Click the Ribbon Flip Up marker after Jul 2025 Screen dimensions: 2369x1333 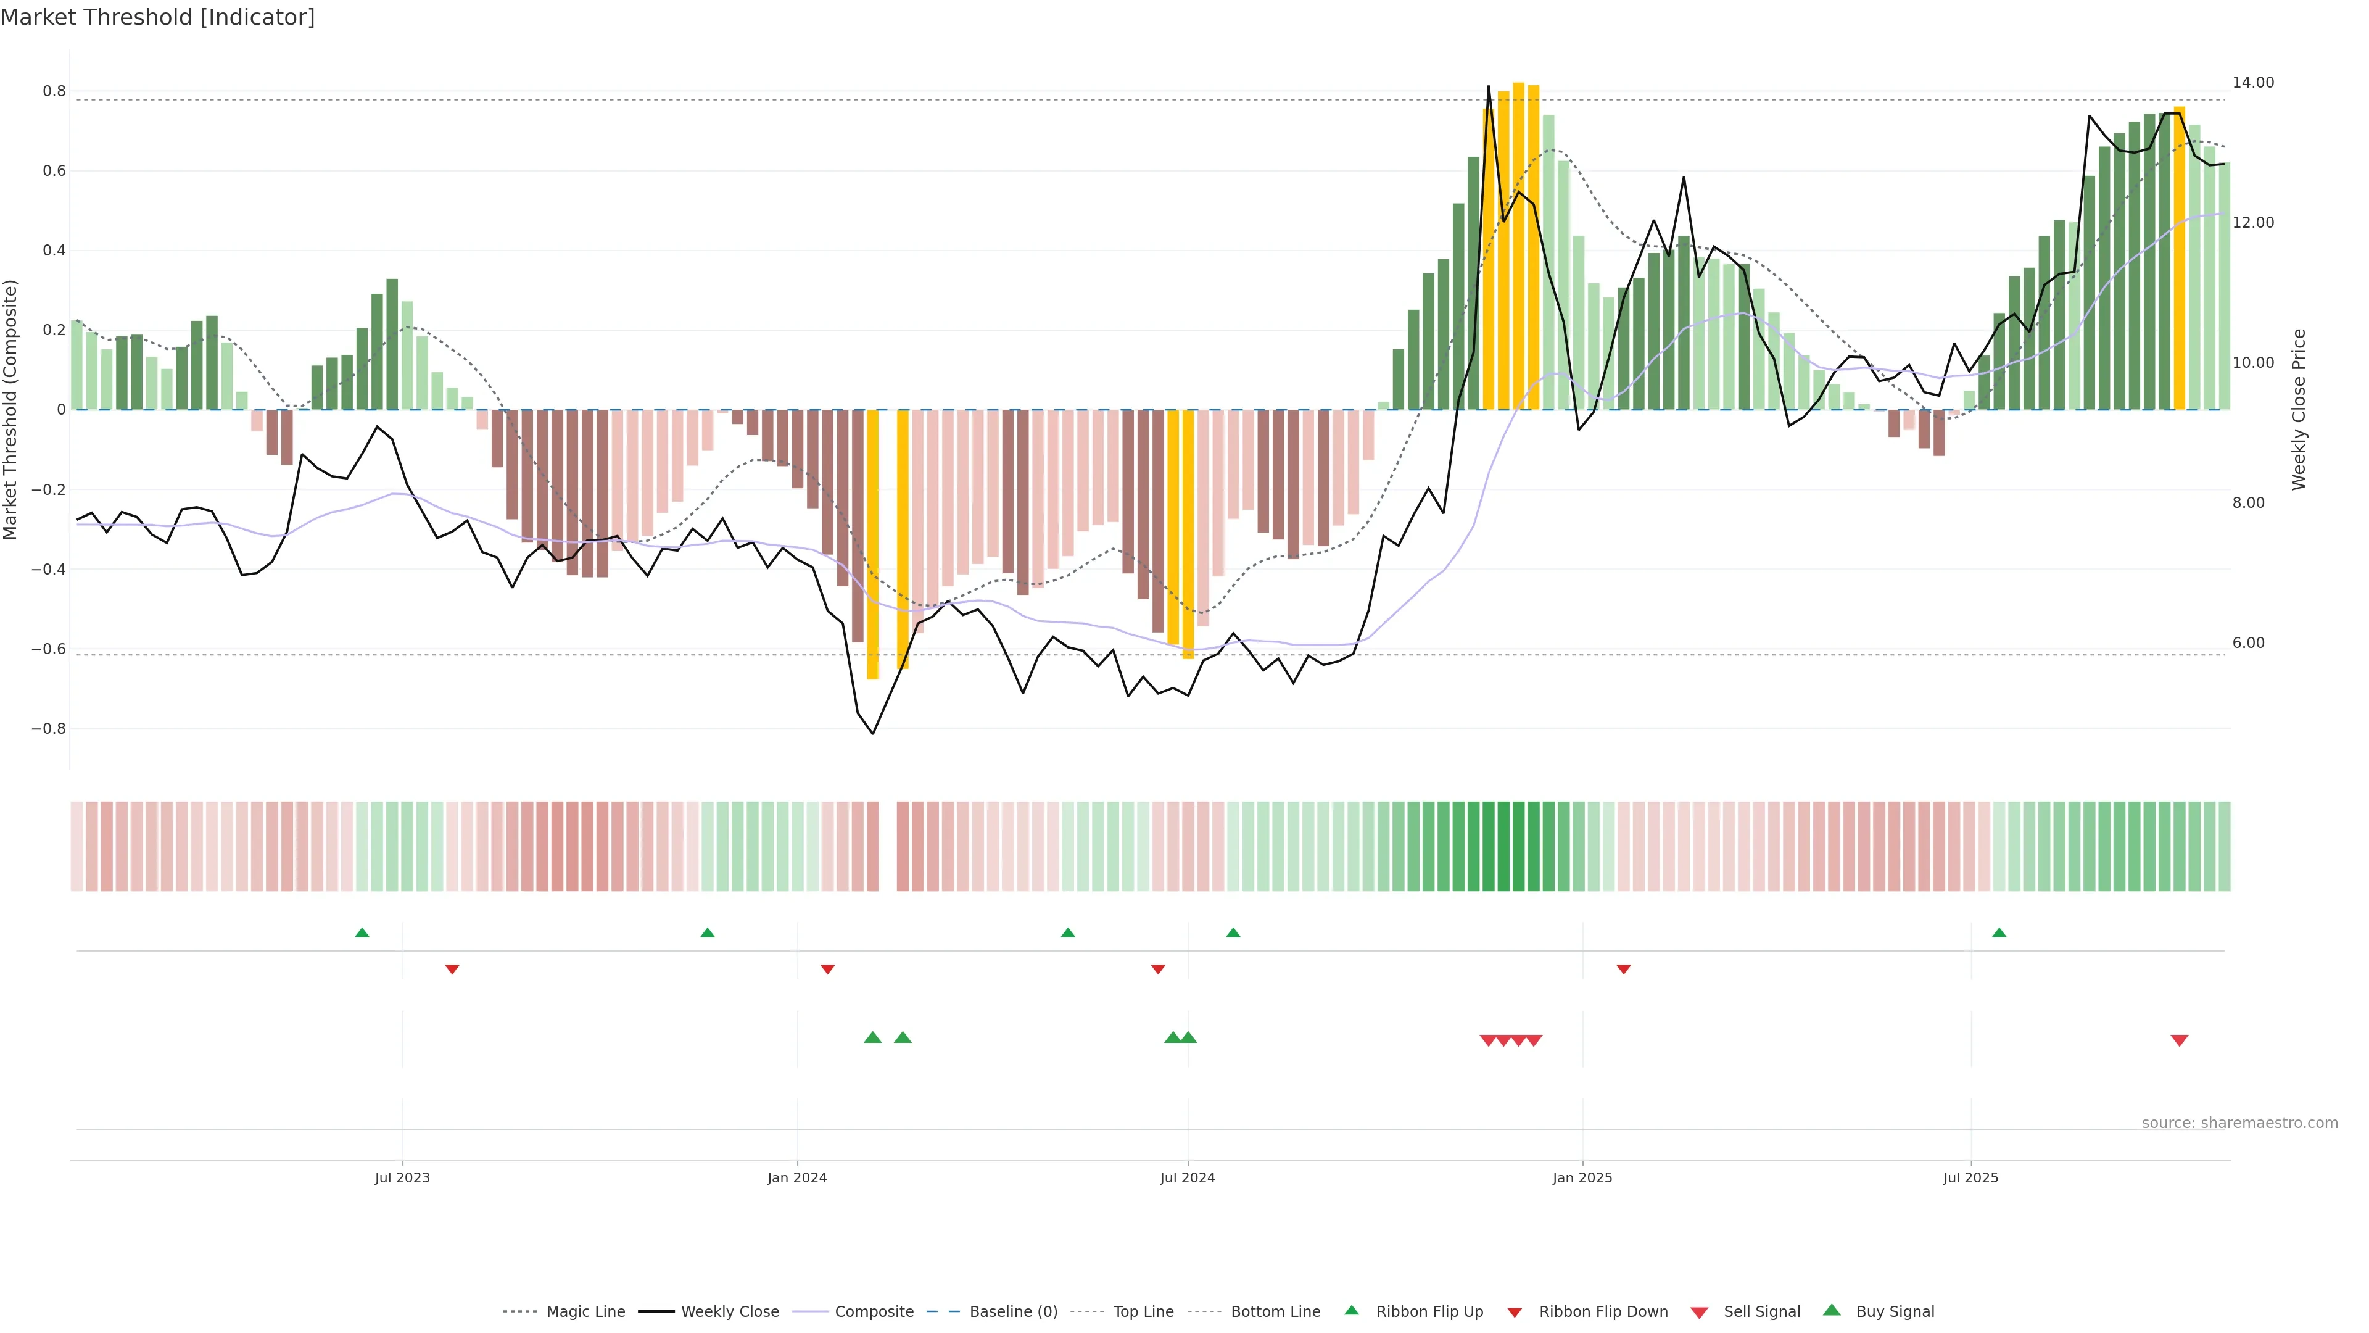tap(1998, 933)
